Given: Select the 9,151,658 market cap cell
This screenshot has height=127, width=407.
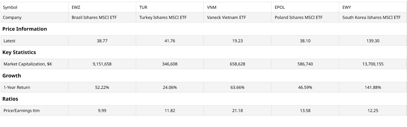Looking at the screenshot, I should pyautogui.click(x=102, y=64).
